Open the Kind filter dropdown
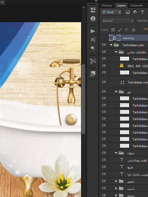Screen dimensions: 148x197 tap(111, 12)
